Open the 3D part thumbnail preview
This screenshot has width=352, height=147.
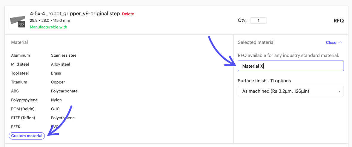[x=17, y=20]
